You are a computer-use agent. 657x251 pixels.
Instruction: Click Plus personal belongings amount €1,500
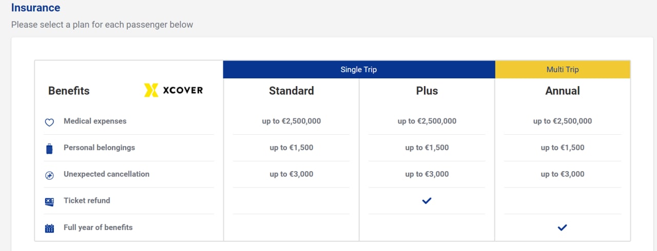coord(427,148)
